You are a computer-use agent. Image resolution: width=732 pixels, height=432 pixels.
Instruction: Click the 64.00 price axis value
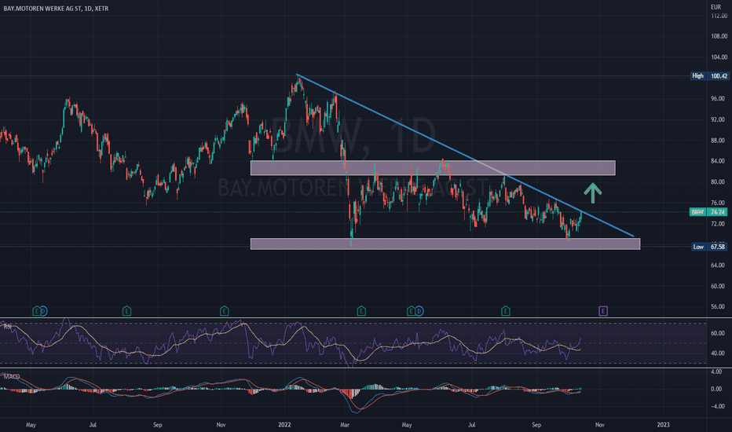pos(718,265)
